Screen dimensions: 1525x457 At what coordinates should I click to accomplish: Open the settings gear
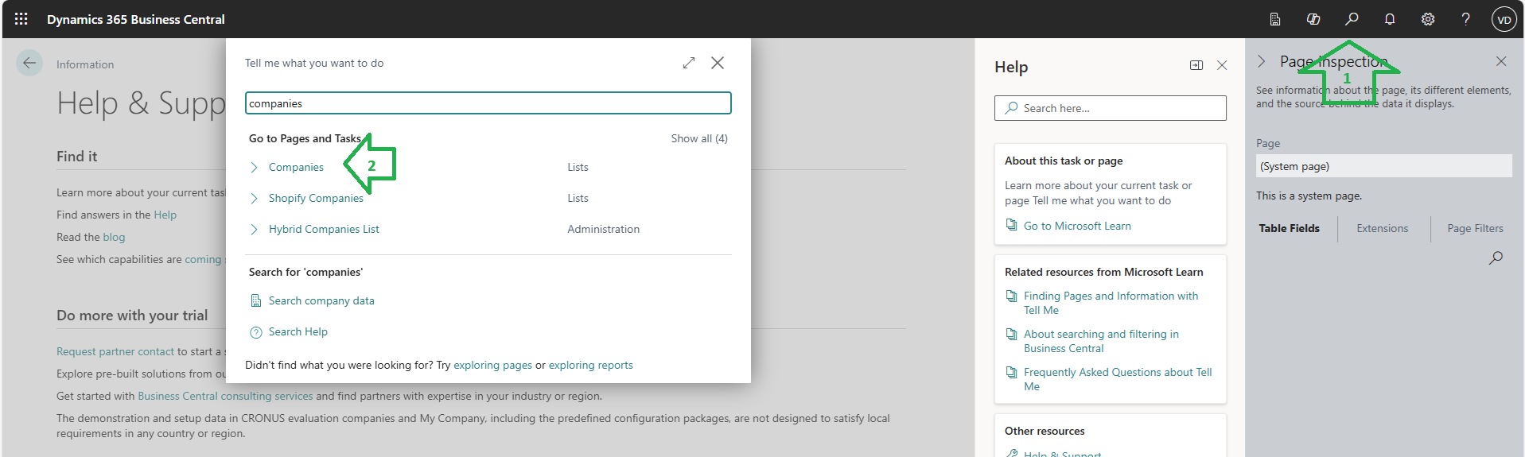click(x=1428, y=19)
